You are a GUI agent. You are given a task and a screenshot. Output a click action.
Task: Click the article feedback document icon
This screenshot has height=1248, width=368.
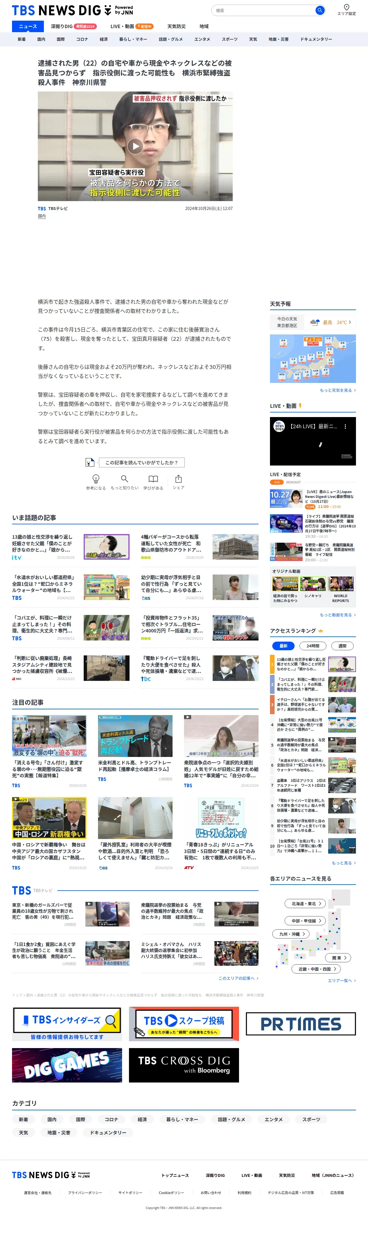pos(90,462)
